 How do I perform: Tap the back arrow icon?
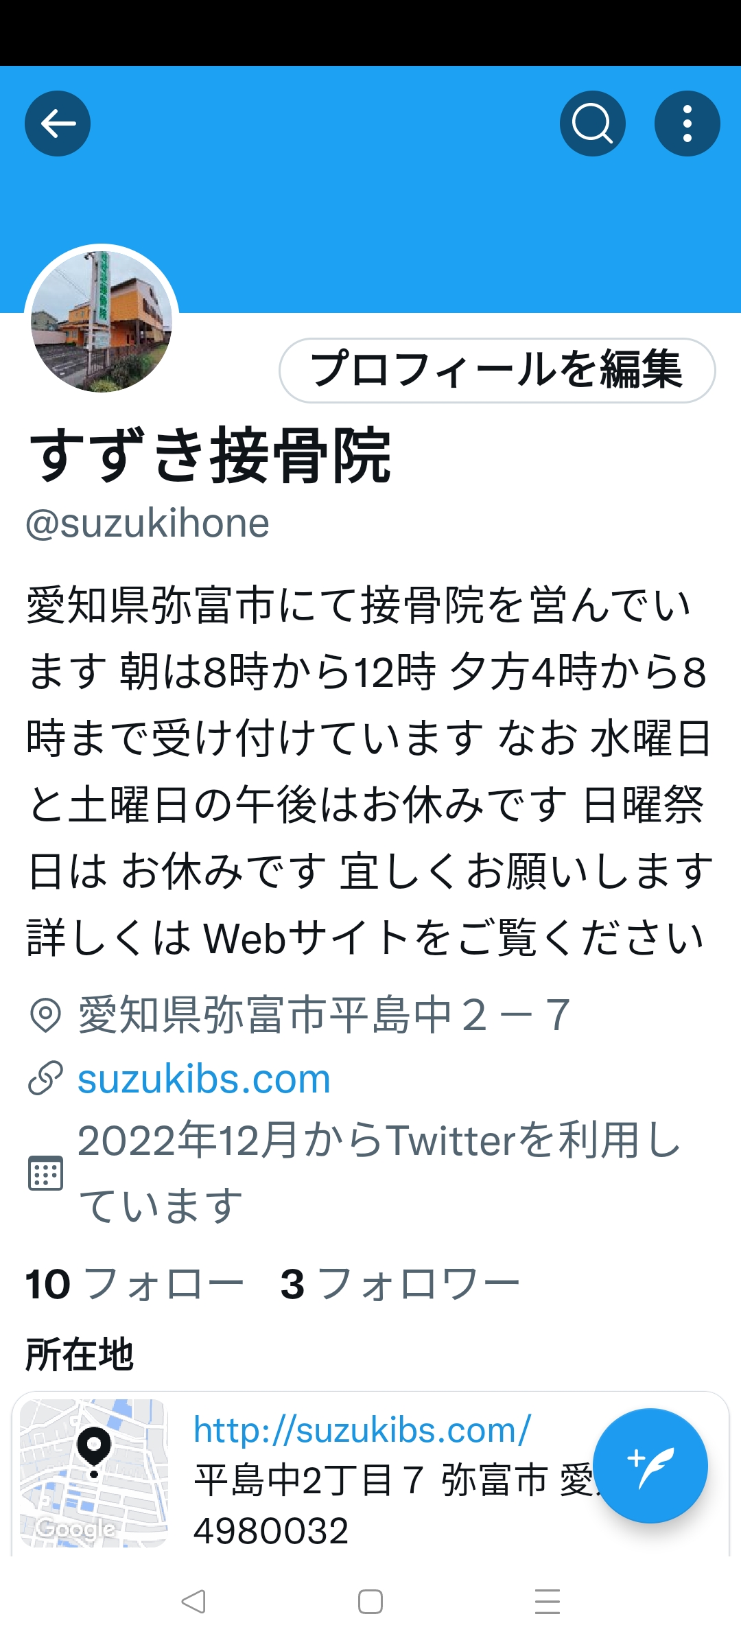58,124
